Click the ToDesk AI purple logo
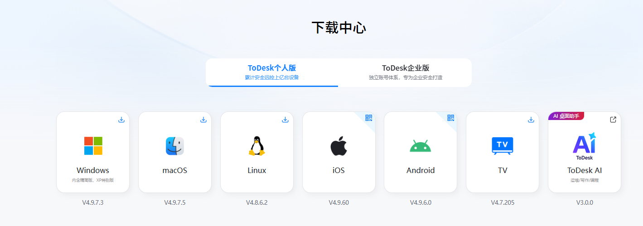 tap(585, 146)
